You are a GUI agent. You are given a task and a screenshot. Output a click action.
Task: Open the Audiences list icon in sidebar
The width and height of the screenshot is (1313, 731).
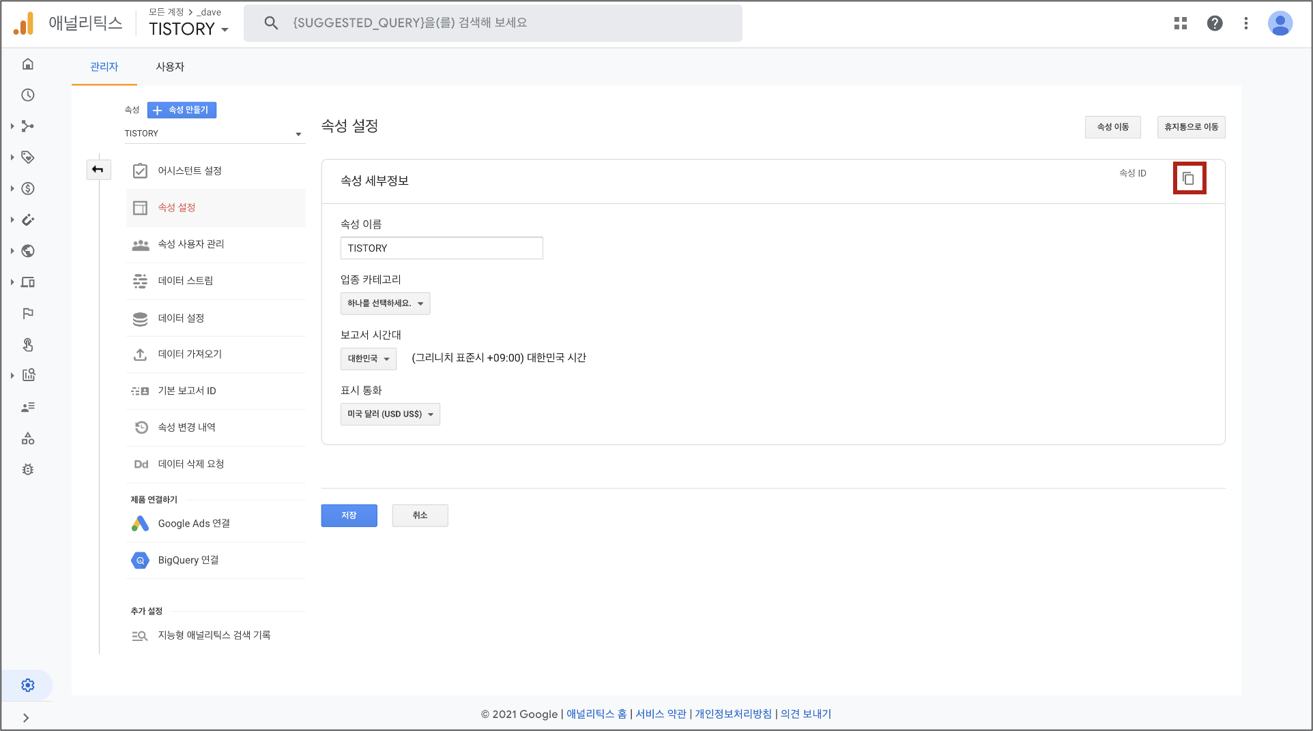click(28, 407)
